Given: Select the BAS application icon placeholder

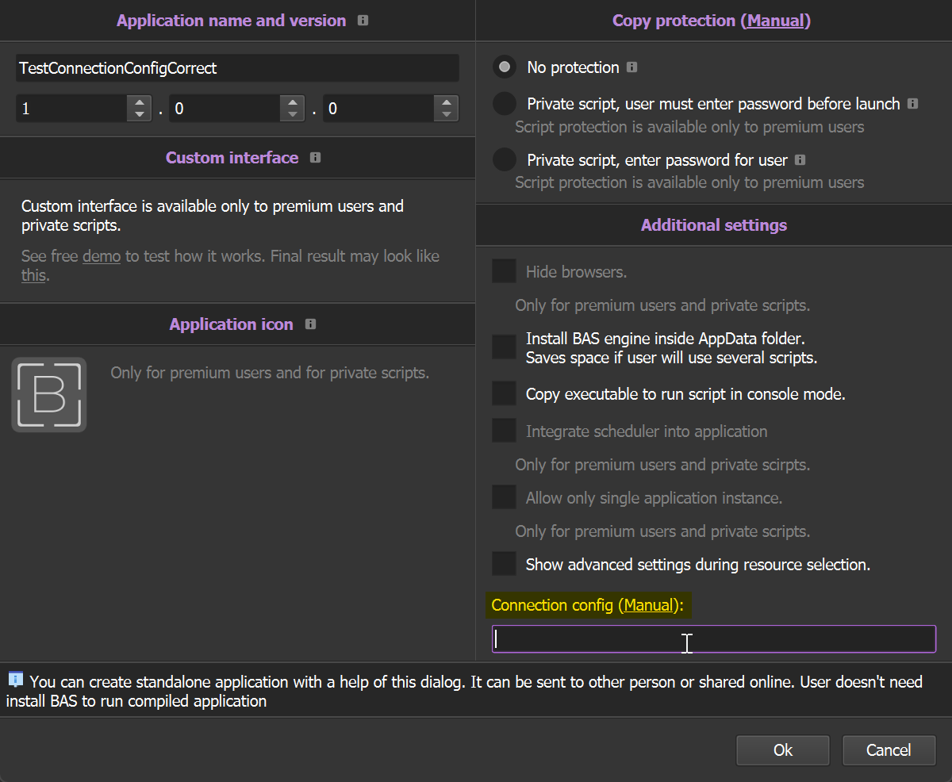Looking at the screenshot, I should [x=48, y=394].
